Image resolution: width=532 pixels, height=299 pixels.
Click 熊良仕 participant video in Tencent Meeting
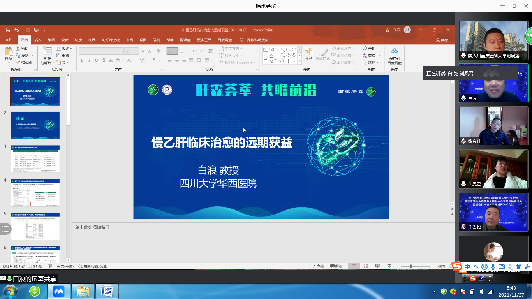[x=493, y=127]
